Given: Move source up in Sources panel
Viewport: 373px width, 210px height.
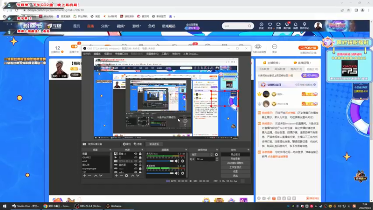Looking at the screenshot, I should pyautogui.click(x=132, y=176).
